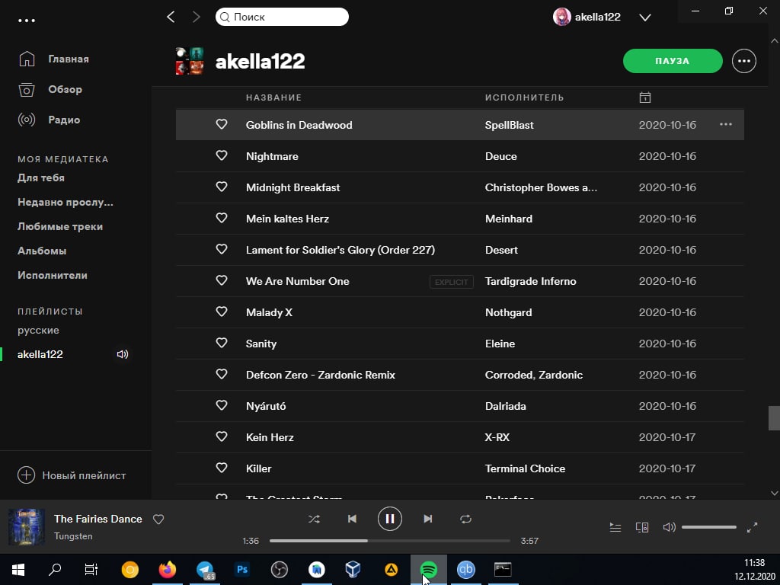Click the track list scrollbar thumb
Viewport: 780px width, 585px height.
click(774, 418)
